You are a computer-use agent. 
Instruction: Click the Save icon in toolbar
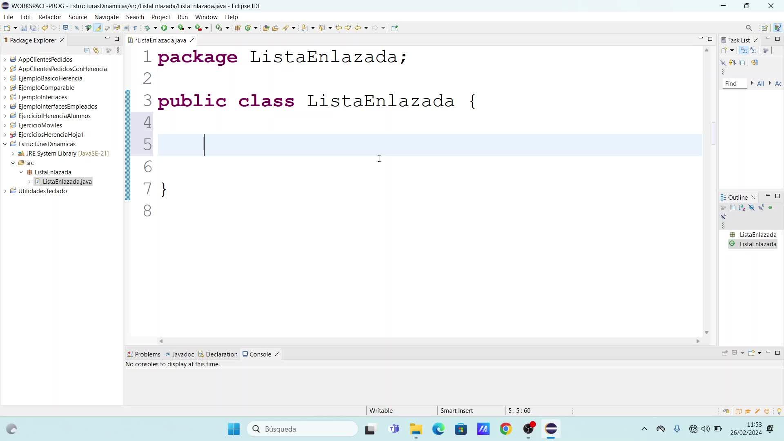point(24,28)
